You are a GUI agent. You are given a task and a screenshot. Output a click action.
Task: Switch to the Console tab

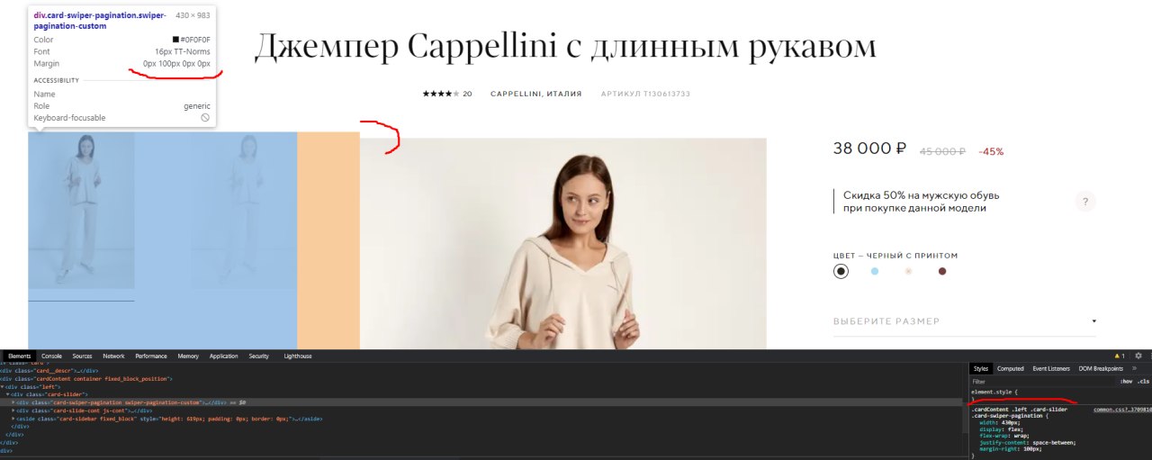point(52,356)
